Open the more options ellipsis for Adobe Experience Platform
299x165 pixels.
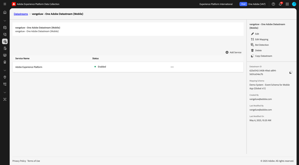[172, 67]
